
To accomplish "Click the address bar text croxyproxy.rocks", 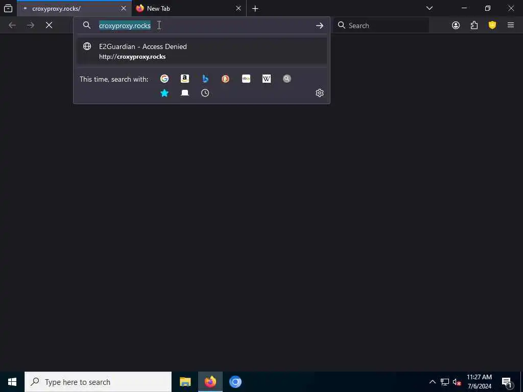I will tap(125, 26).
